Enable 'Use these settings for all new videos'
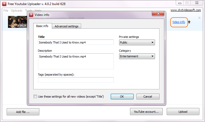 point(35,97)
